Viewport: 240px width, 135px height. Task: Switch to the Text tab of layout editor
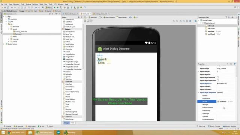click(73, 123)
